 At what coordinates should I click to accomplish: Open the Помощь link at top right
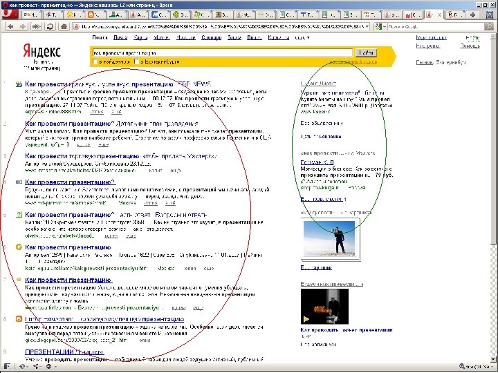click(470, 46)
